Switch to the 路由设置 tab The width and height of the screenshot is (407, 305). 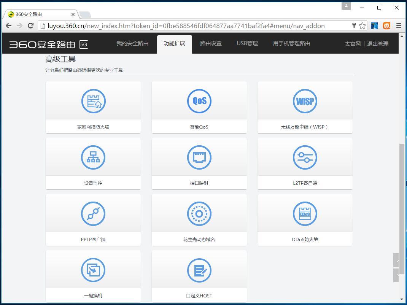tap(211, 43)
